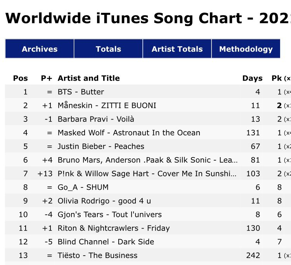This screenshot has height=265, width=291.
Task: Open the Archives tab
Action: click(40, 49)
